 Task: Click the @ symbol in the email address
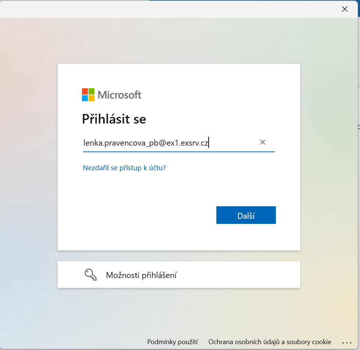(x=162, y=143)
